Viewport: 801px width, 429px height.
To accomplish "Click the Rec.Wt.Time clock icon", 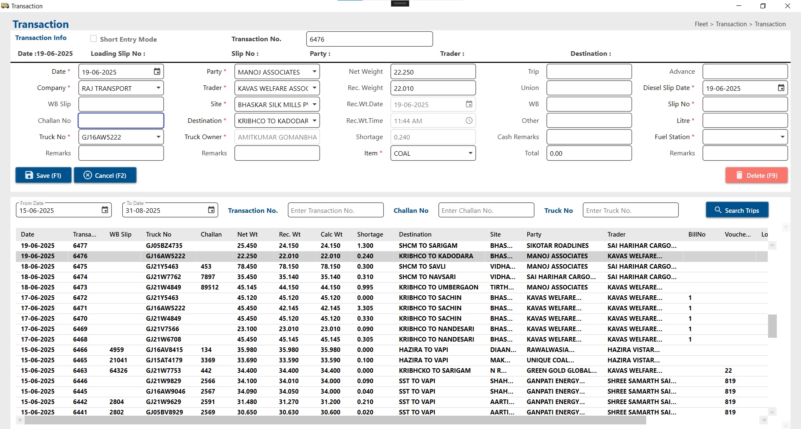I will 469,120.
